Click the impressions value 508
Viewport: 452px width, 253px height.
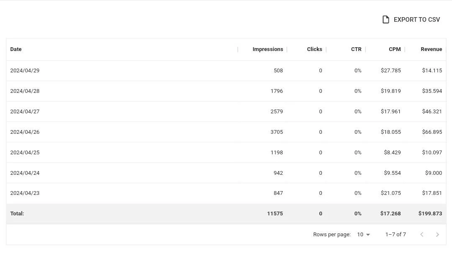click(x=278, y=71)
